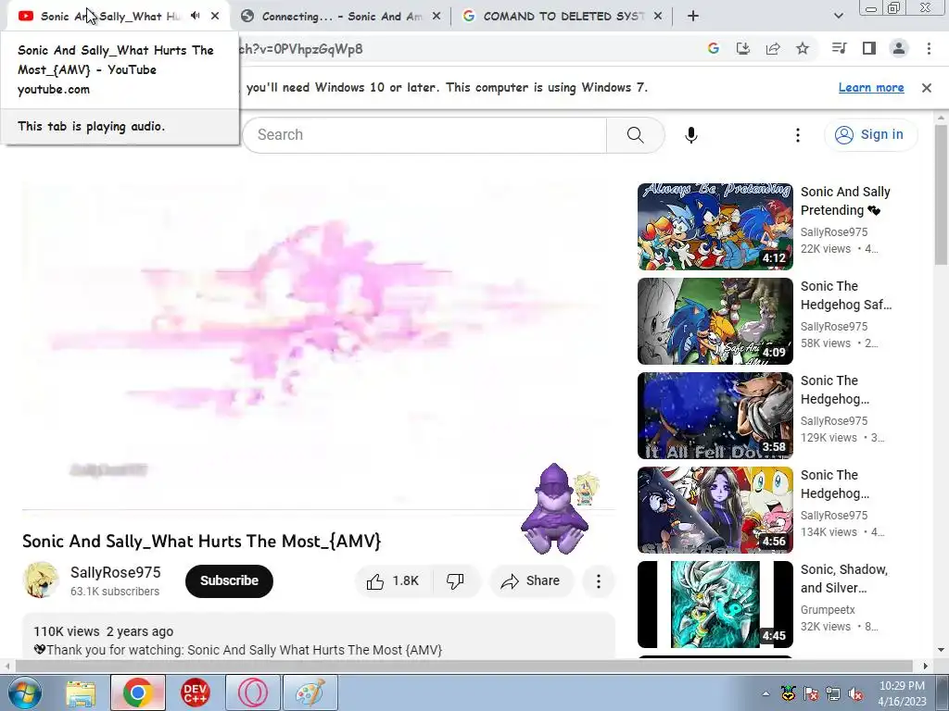The width and height of the screenshot is (949, 711).
Task: Open the Chrome three-dot menu
Action: click(x=929, y=48)
